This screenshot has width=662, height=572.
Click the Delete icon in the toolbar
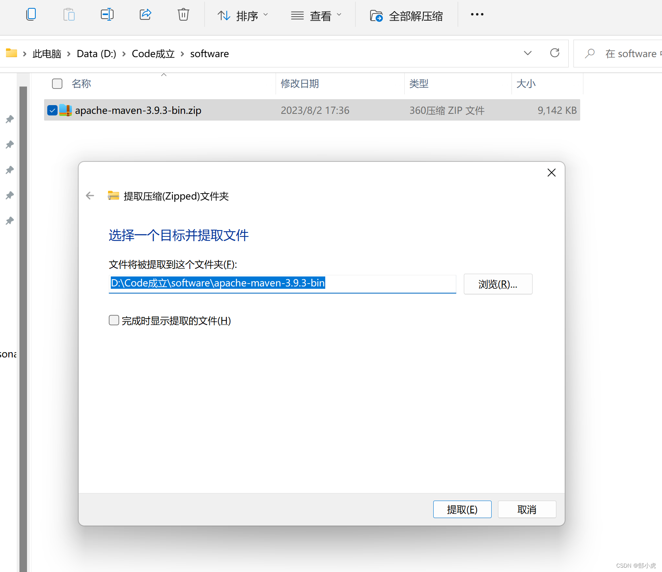tap(183, 14)
